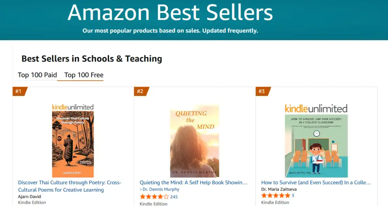The height and width of the screenshot is (206, 388).
Task: Click the #3 rank badge
Action: tap(262, 91)
